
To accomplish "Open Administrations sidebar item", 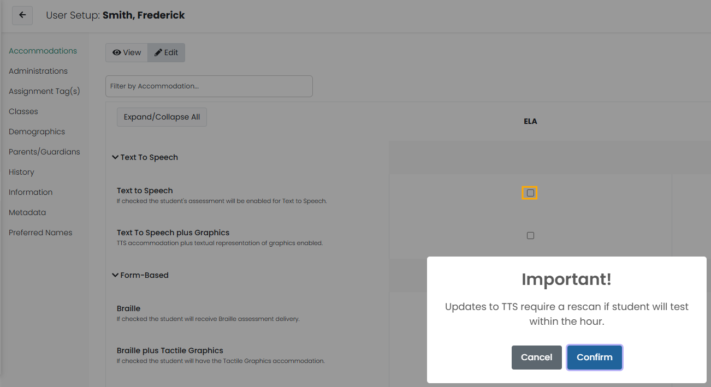I will 38,71.
